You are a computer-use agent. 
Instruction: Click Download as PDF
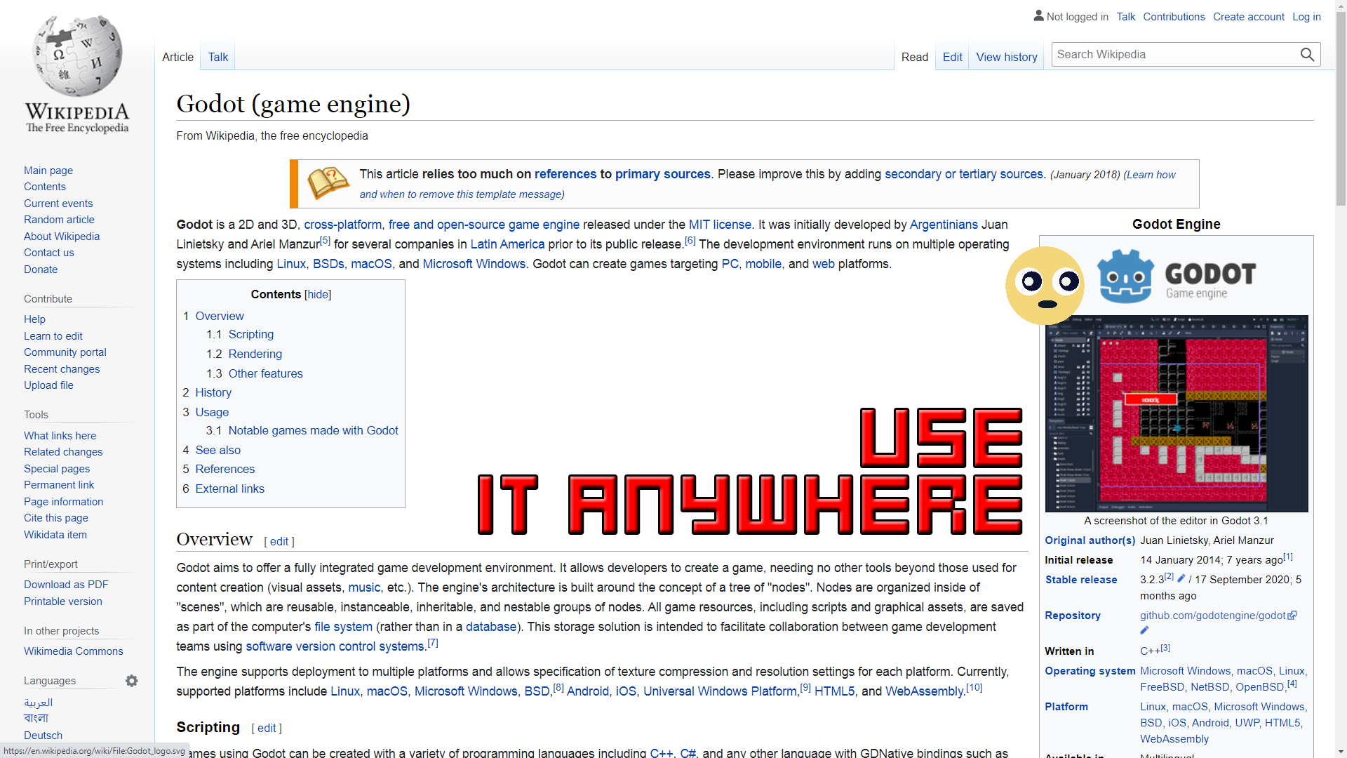[66, 584]
